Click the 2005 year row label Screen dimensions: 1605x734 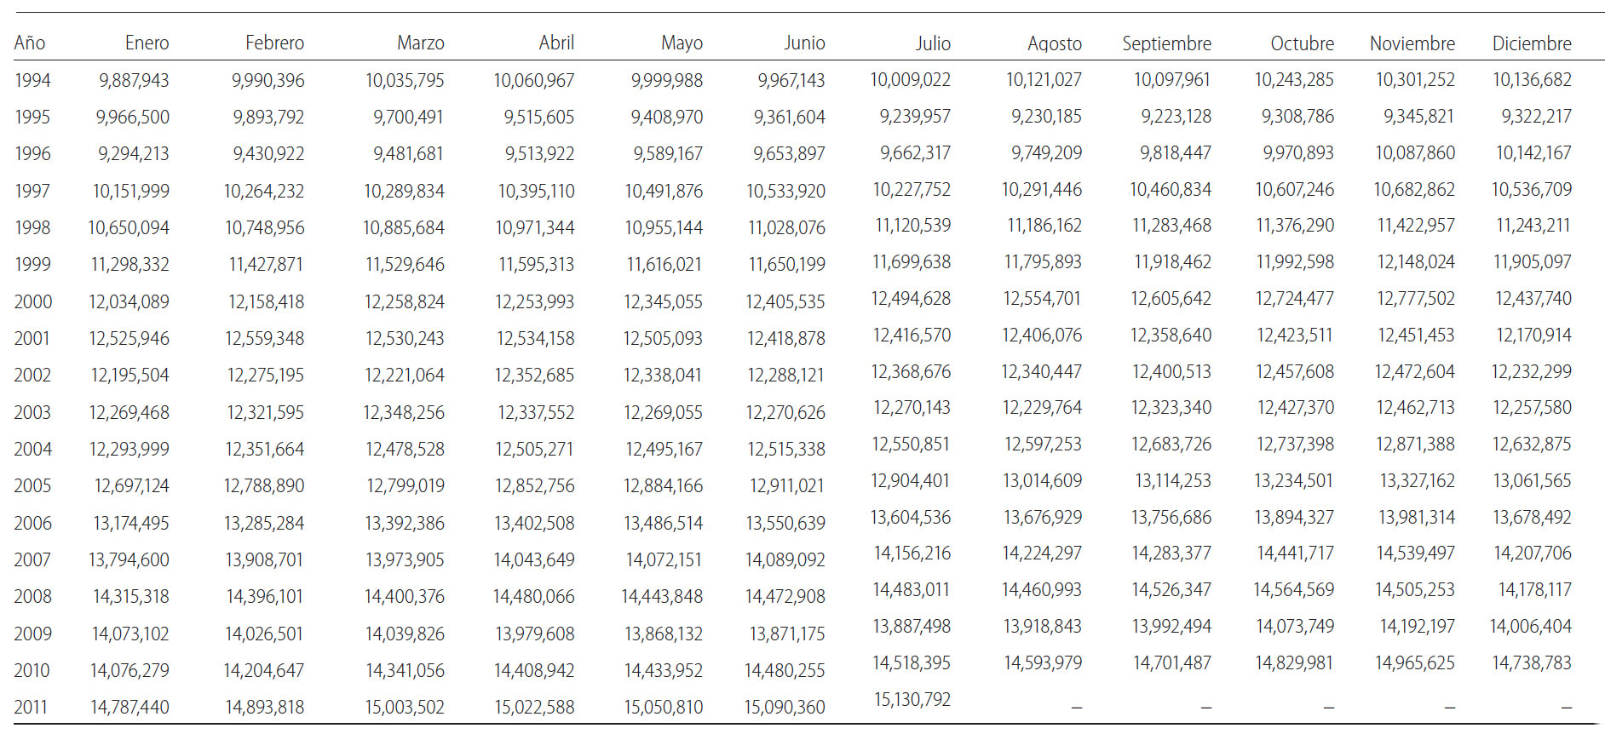point(32,485)
